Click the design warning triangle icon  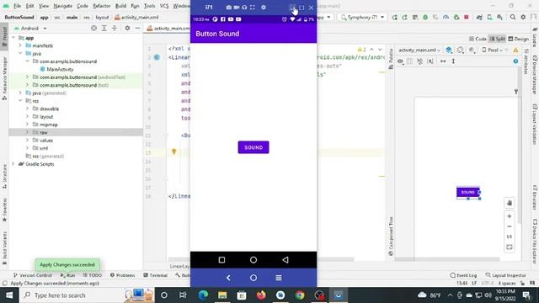[x=515, y=50]
